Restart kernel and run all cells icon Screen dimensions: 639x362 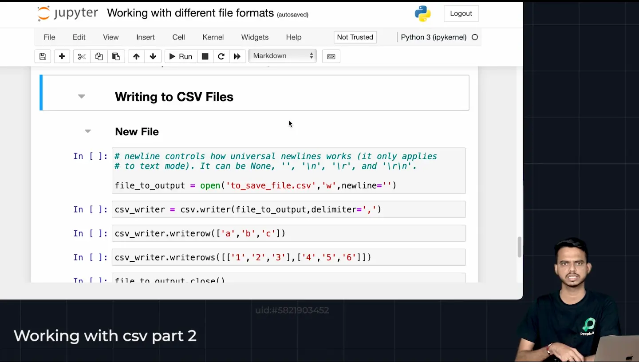tap(237, 56)
